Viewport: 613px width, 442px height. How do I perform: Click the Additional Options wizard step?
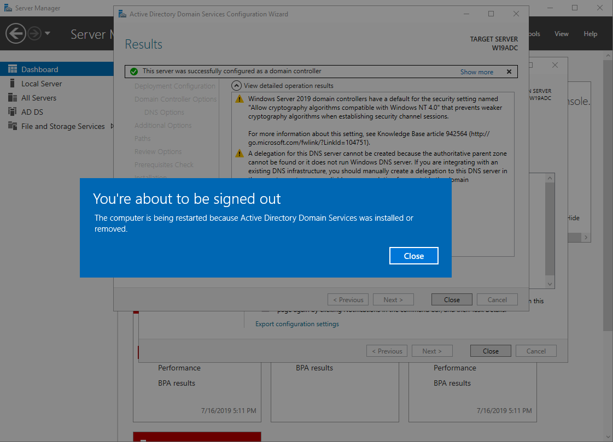(163, 125)
